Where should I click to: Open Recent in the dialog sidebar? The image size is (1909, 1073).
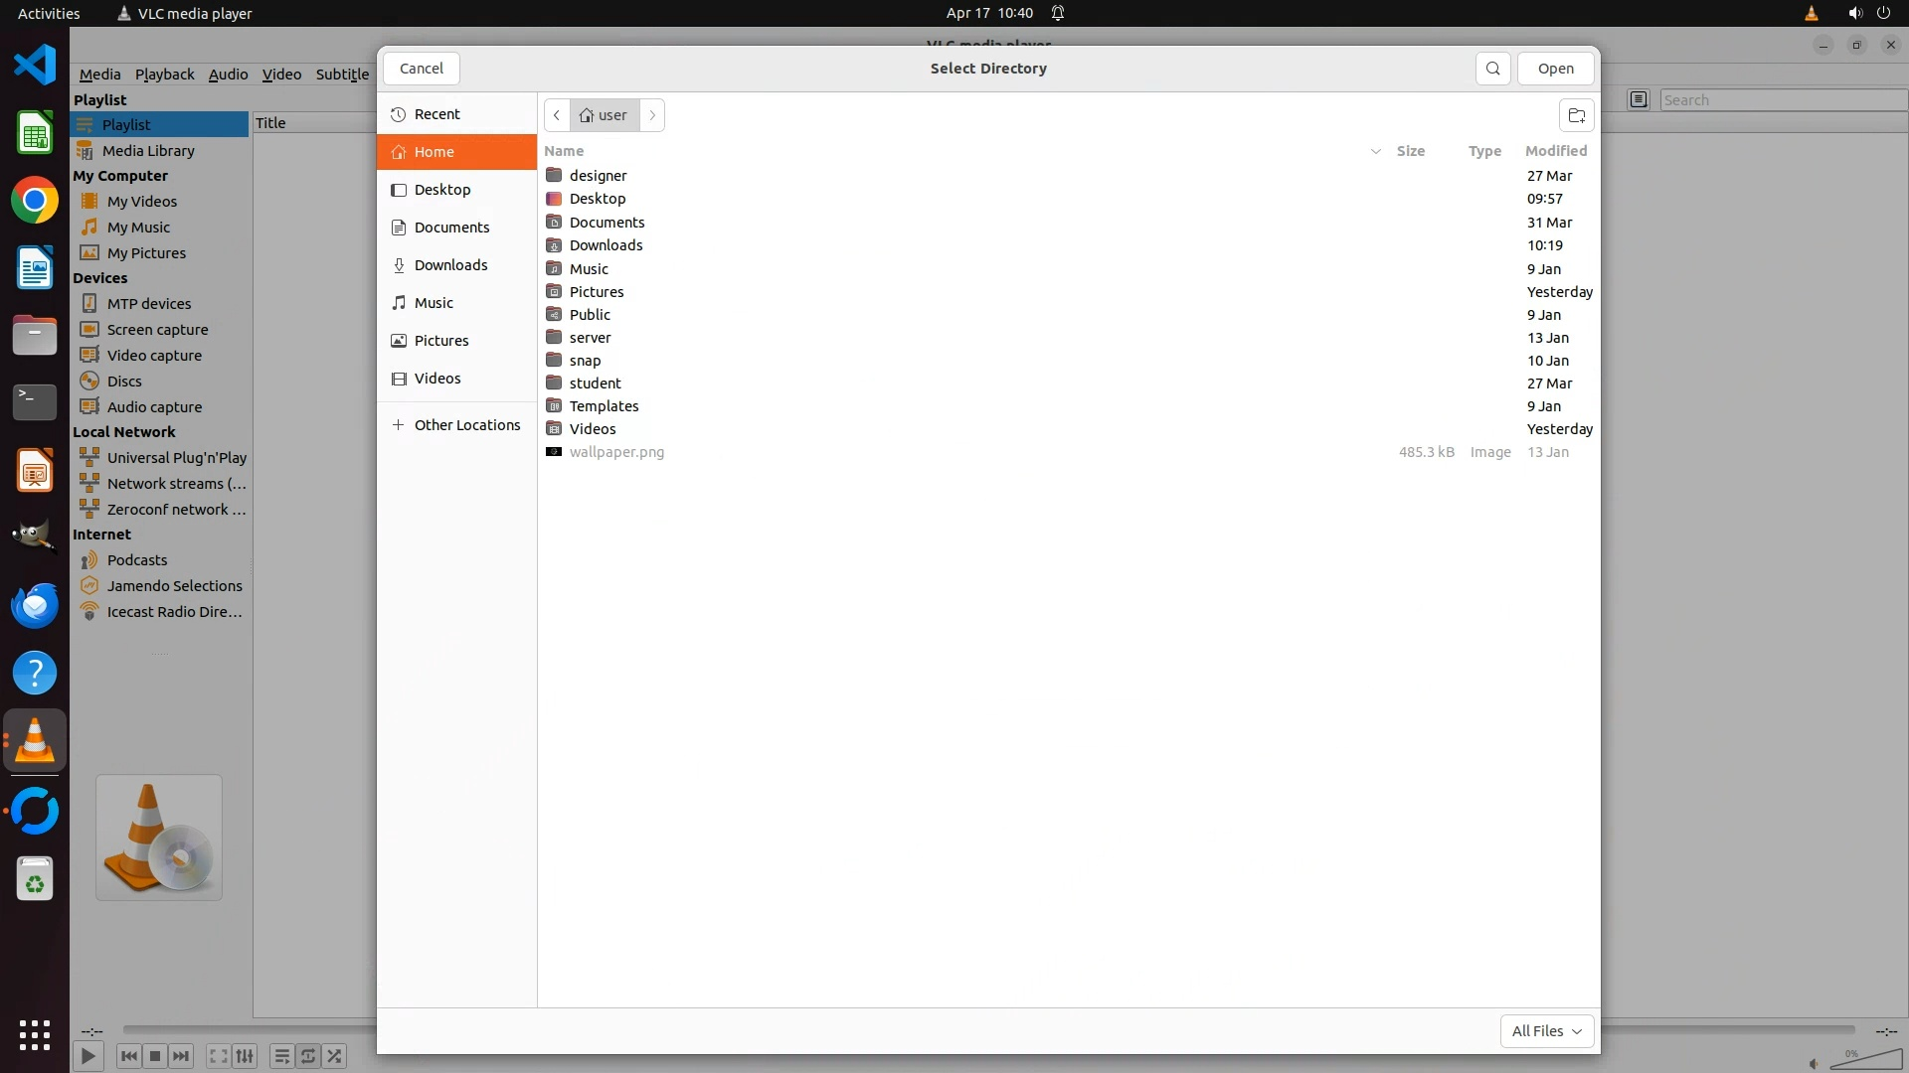point(436,114)
